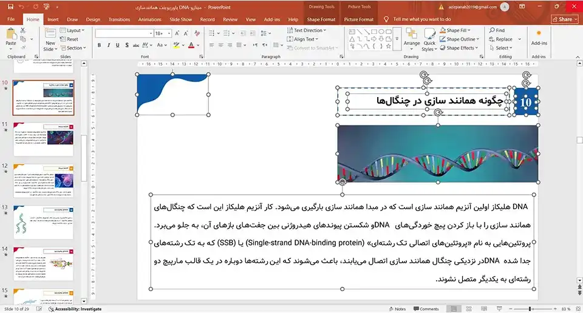Click Text Highlight Color button
This screenshot has width=583, height=313.
(x=176, y=45)
